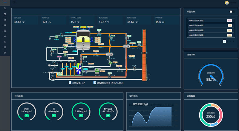
Task: Open the home icon in the sidebar
Action: (5, 8)
